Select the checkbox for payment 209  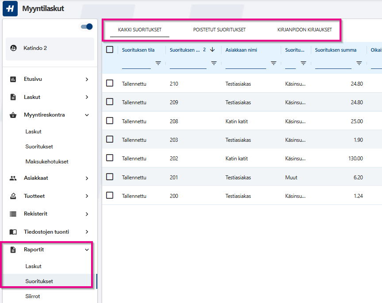click(x=110, y=102)
